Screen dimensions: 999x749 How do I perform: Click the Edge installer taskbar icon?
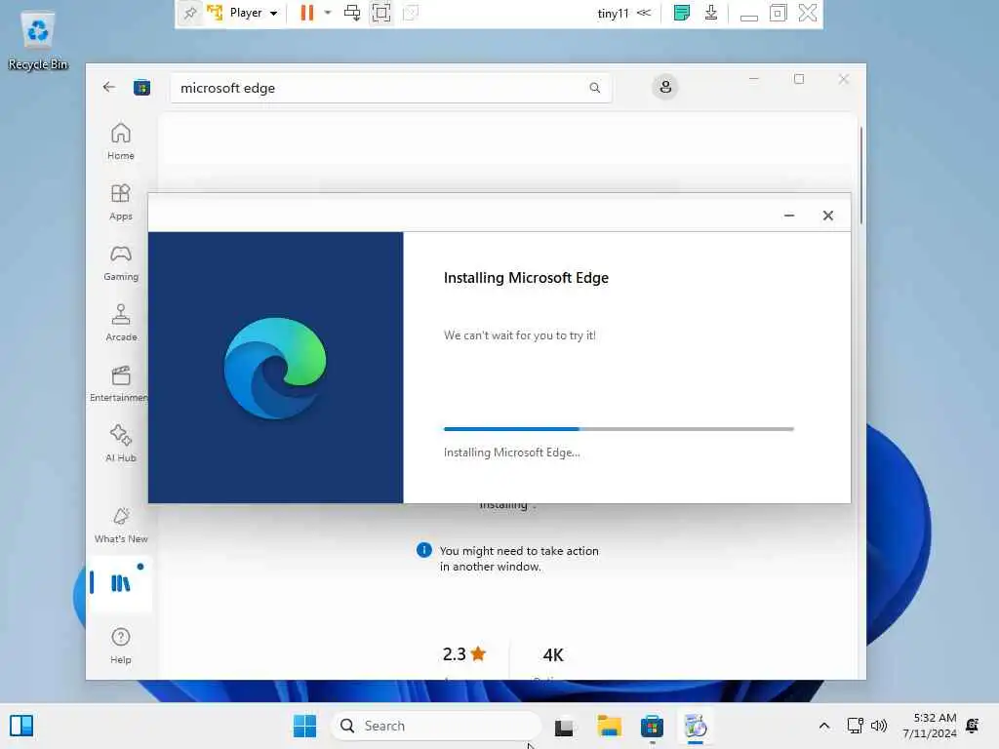click(x=695, y=726)
